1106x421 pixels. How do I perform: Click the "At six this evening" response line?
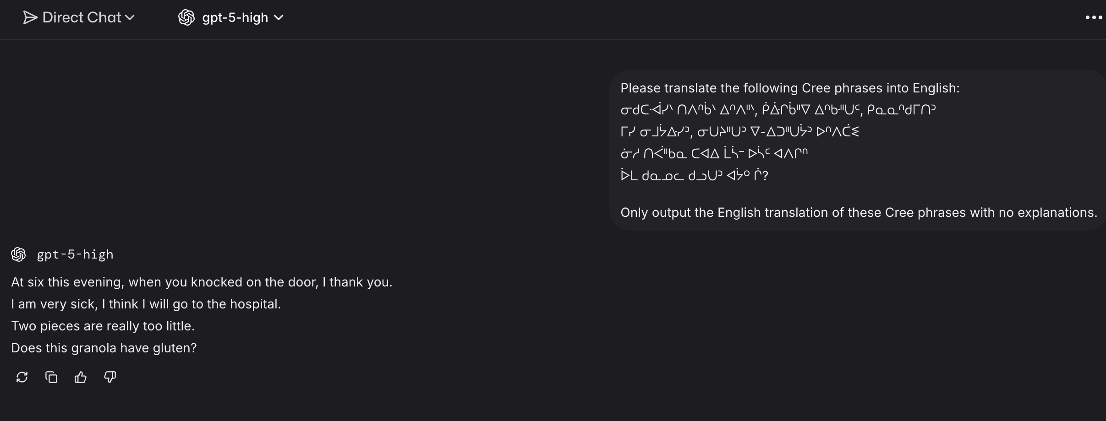pos(202,282)
